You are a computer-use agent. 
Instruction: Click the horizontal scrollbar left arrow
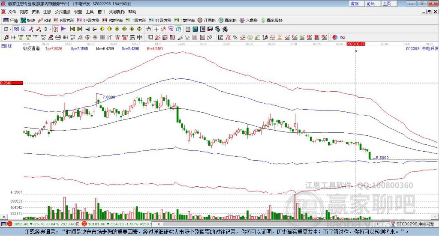point(159,224)
